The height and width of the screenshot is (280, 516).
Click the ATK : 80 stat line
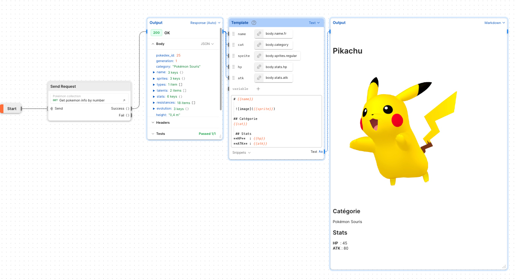340,248
